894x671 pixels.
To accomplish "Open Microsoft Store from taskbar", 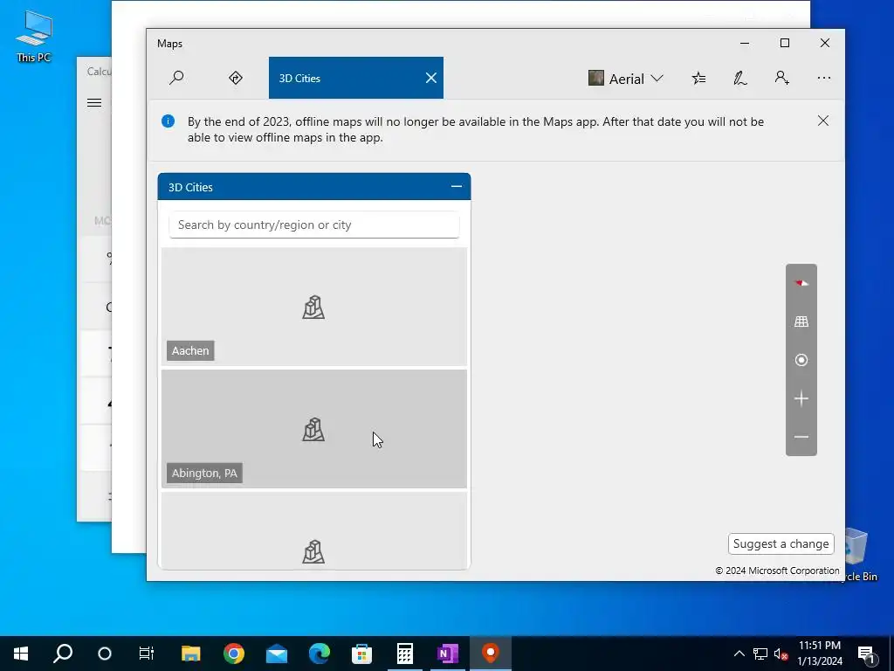I will coord(362,654).
